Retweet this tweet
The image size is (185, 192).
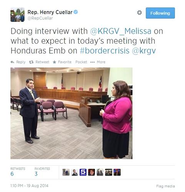39,62
